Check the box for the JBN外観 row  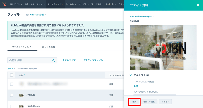coord(12,95)
